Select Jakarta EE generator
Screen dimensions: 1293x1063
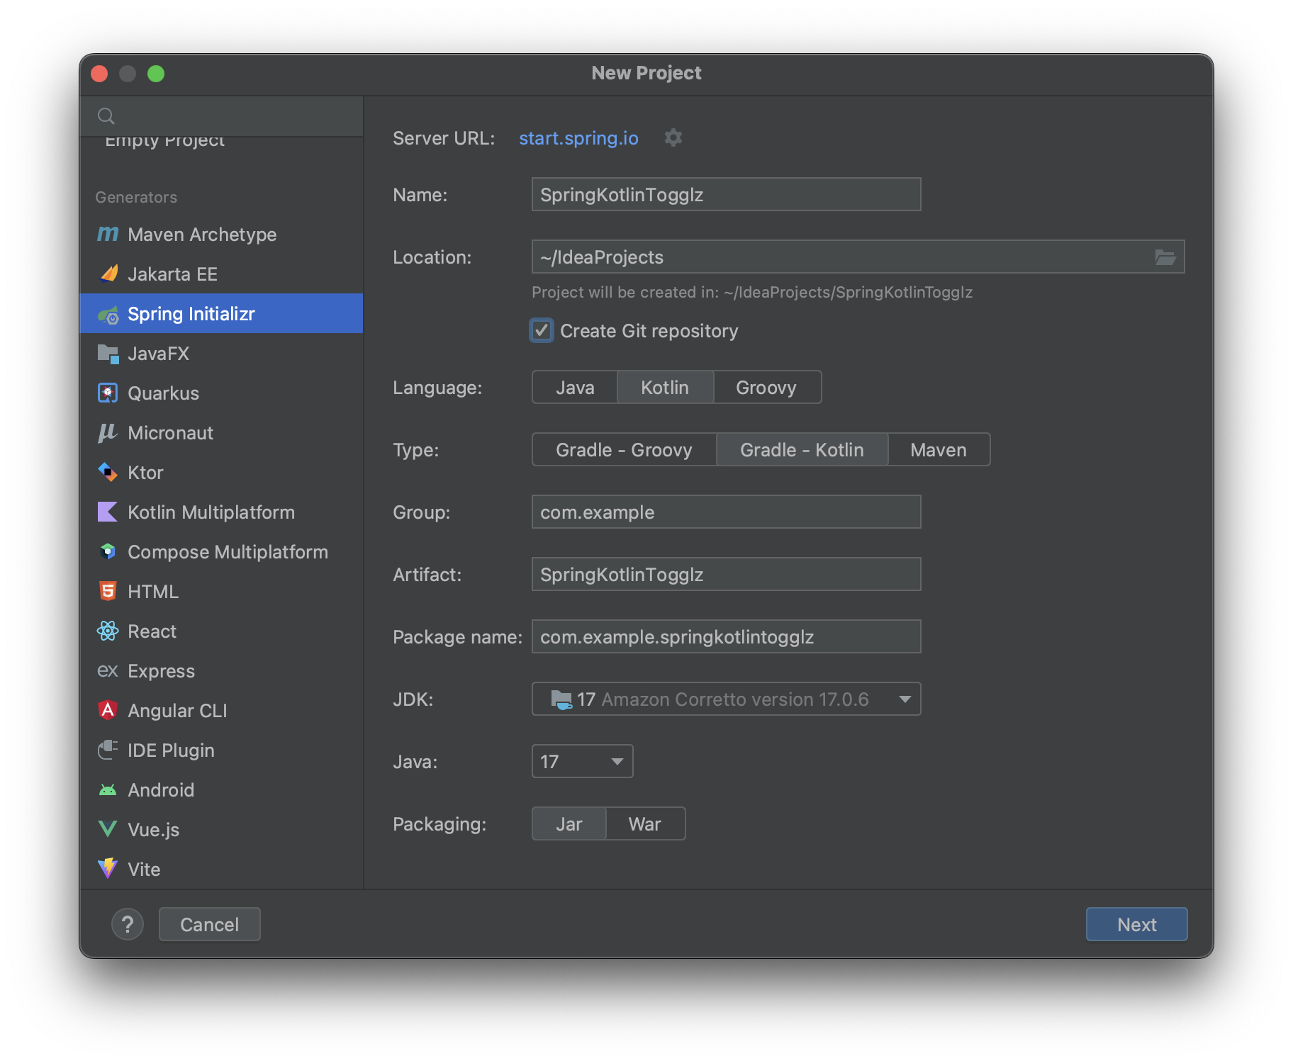221,274
